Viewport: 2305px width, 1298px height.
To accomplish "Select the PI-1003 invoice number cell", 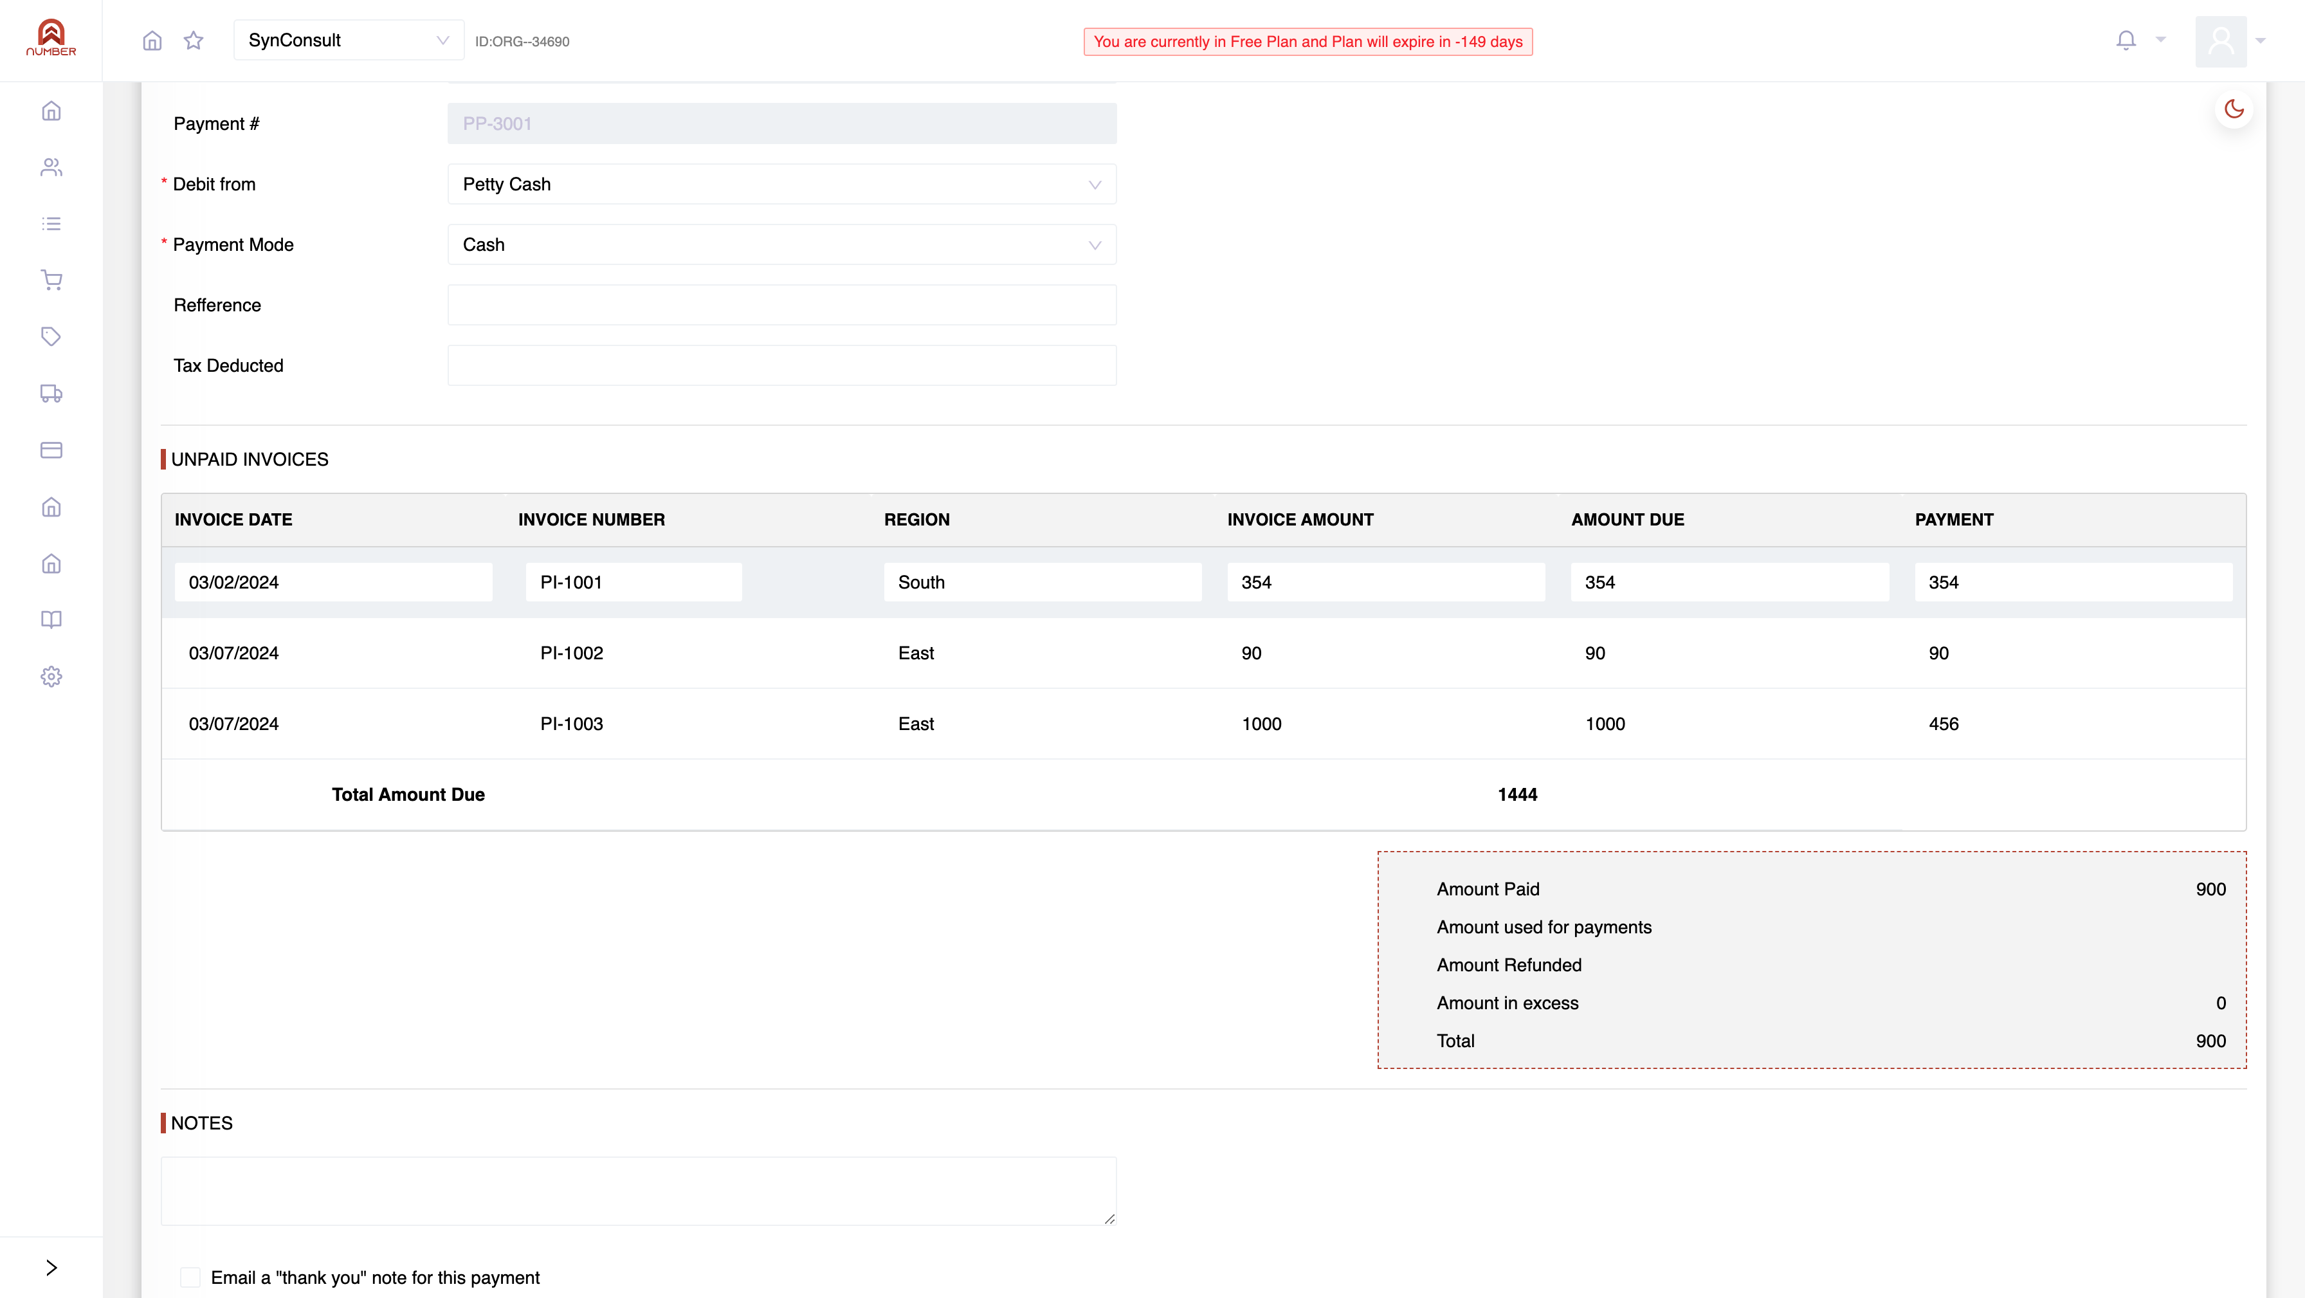I will (572, 724).
